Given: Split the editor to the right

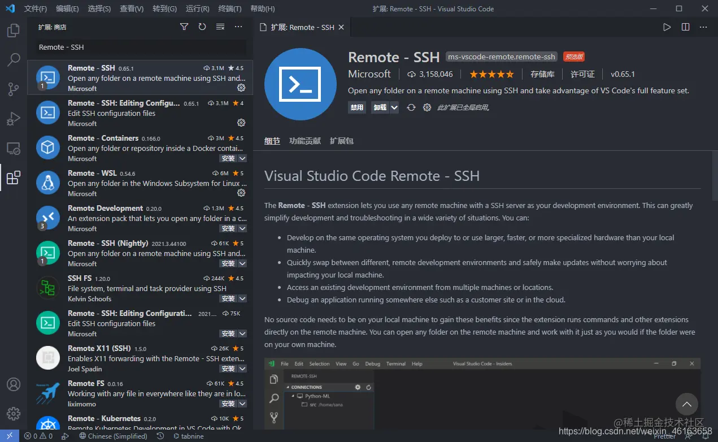Looking at the screenshot, I should pos(685,27).
